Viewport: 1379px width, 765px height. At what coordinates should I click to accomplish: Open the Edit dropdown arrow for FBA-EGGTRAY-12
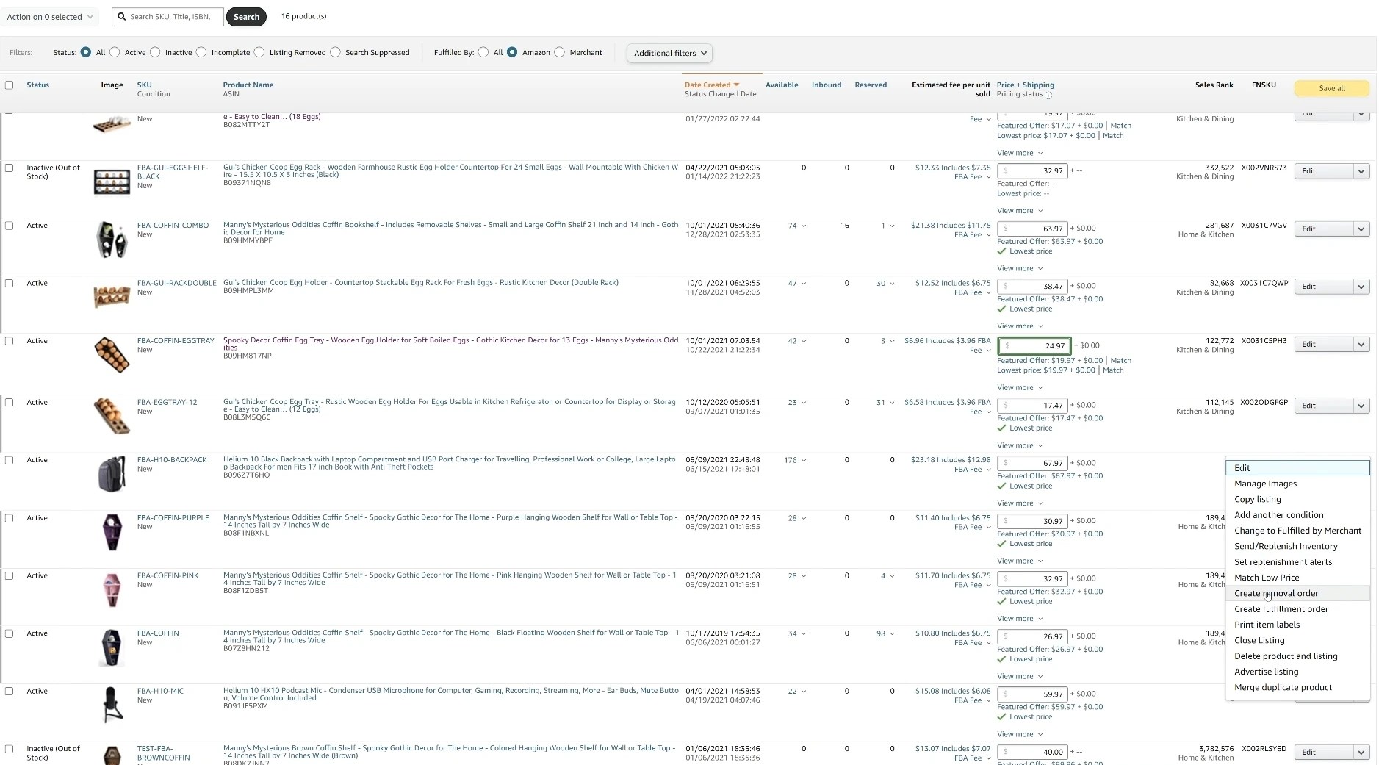(1361, 406)
